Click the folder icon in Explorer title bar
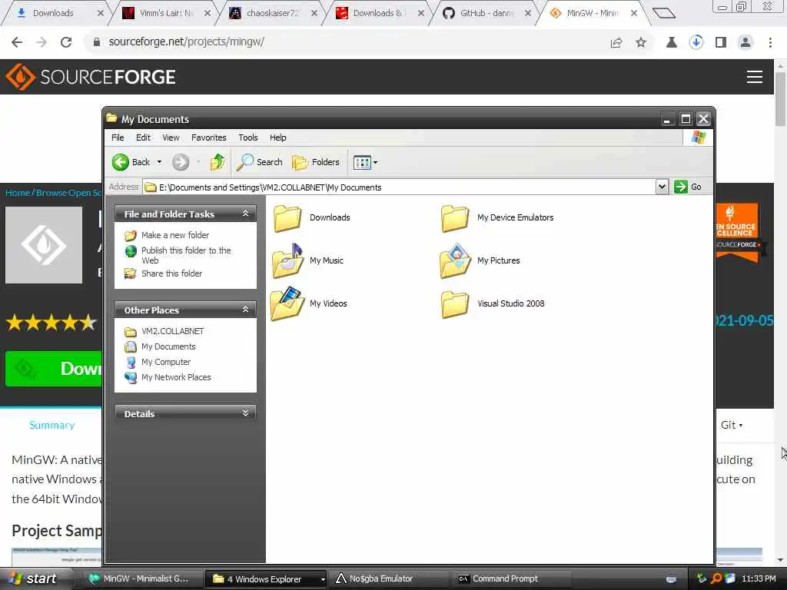 [x=111, y=118]
